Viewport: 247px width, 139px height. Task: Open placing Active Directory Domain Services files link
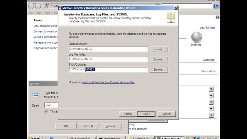(x=108, y=82)
